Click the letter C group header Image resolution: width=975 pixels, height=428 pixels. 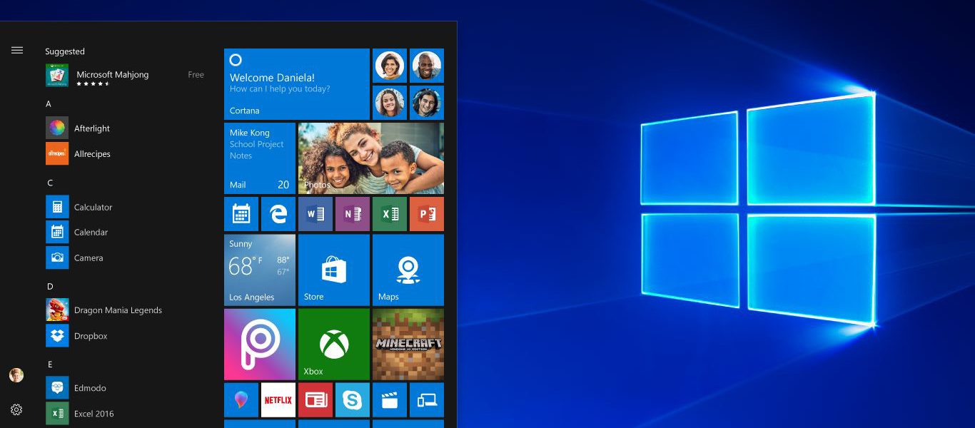coord(49,183)
